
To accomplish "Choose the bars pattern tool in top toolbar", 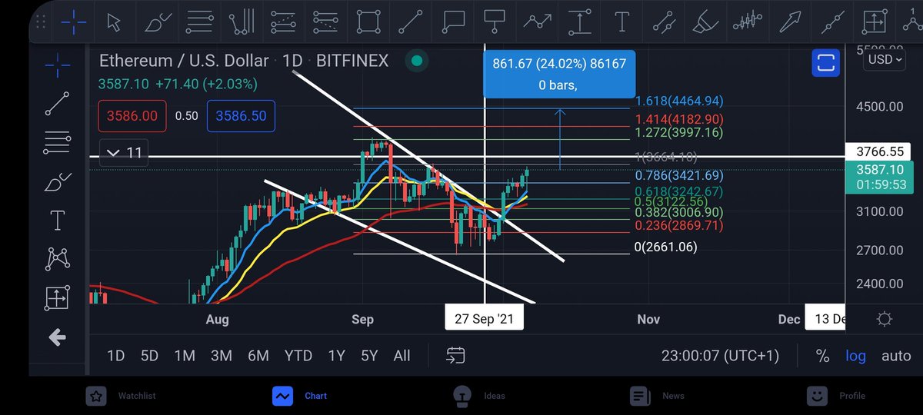I will (748, 21).
